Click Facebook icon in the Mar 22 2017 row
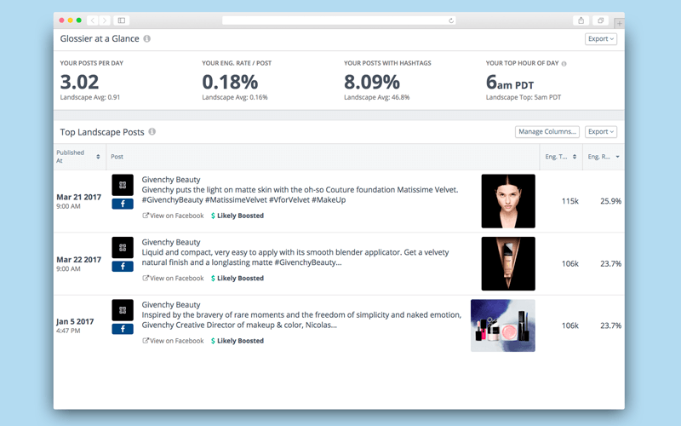 click(x=123, y=266)
